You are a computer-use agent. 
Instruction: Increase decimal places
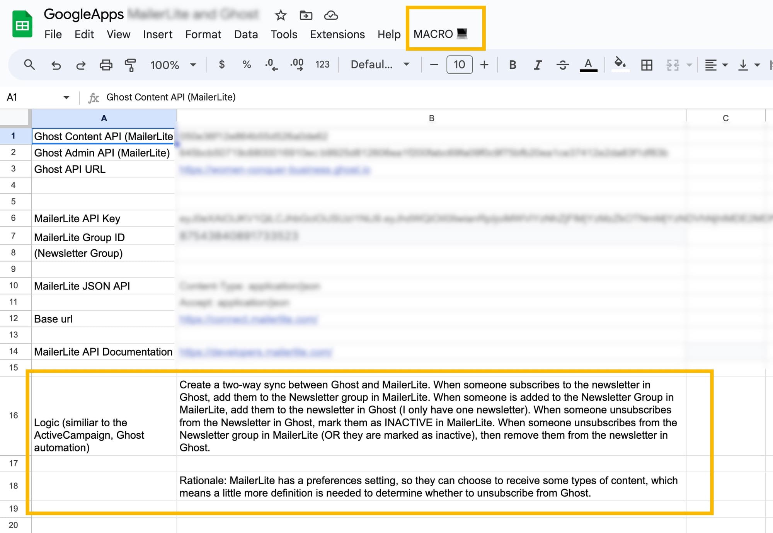click(297, 65)
